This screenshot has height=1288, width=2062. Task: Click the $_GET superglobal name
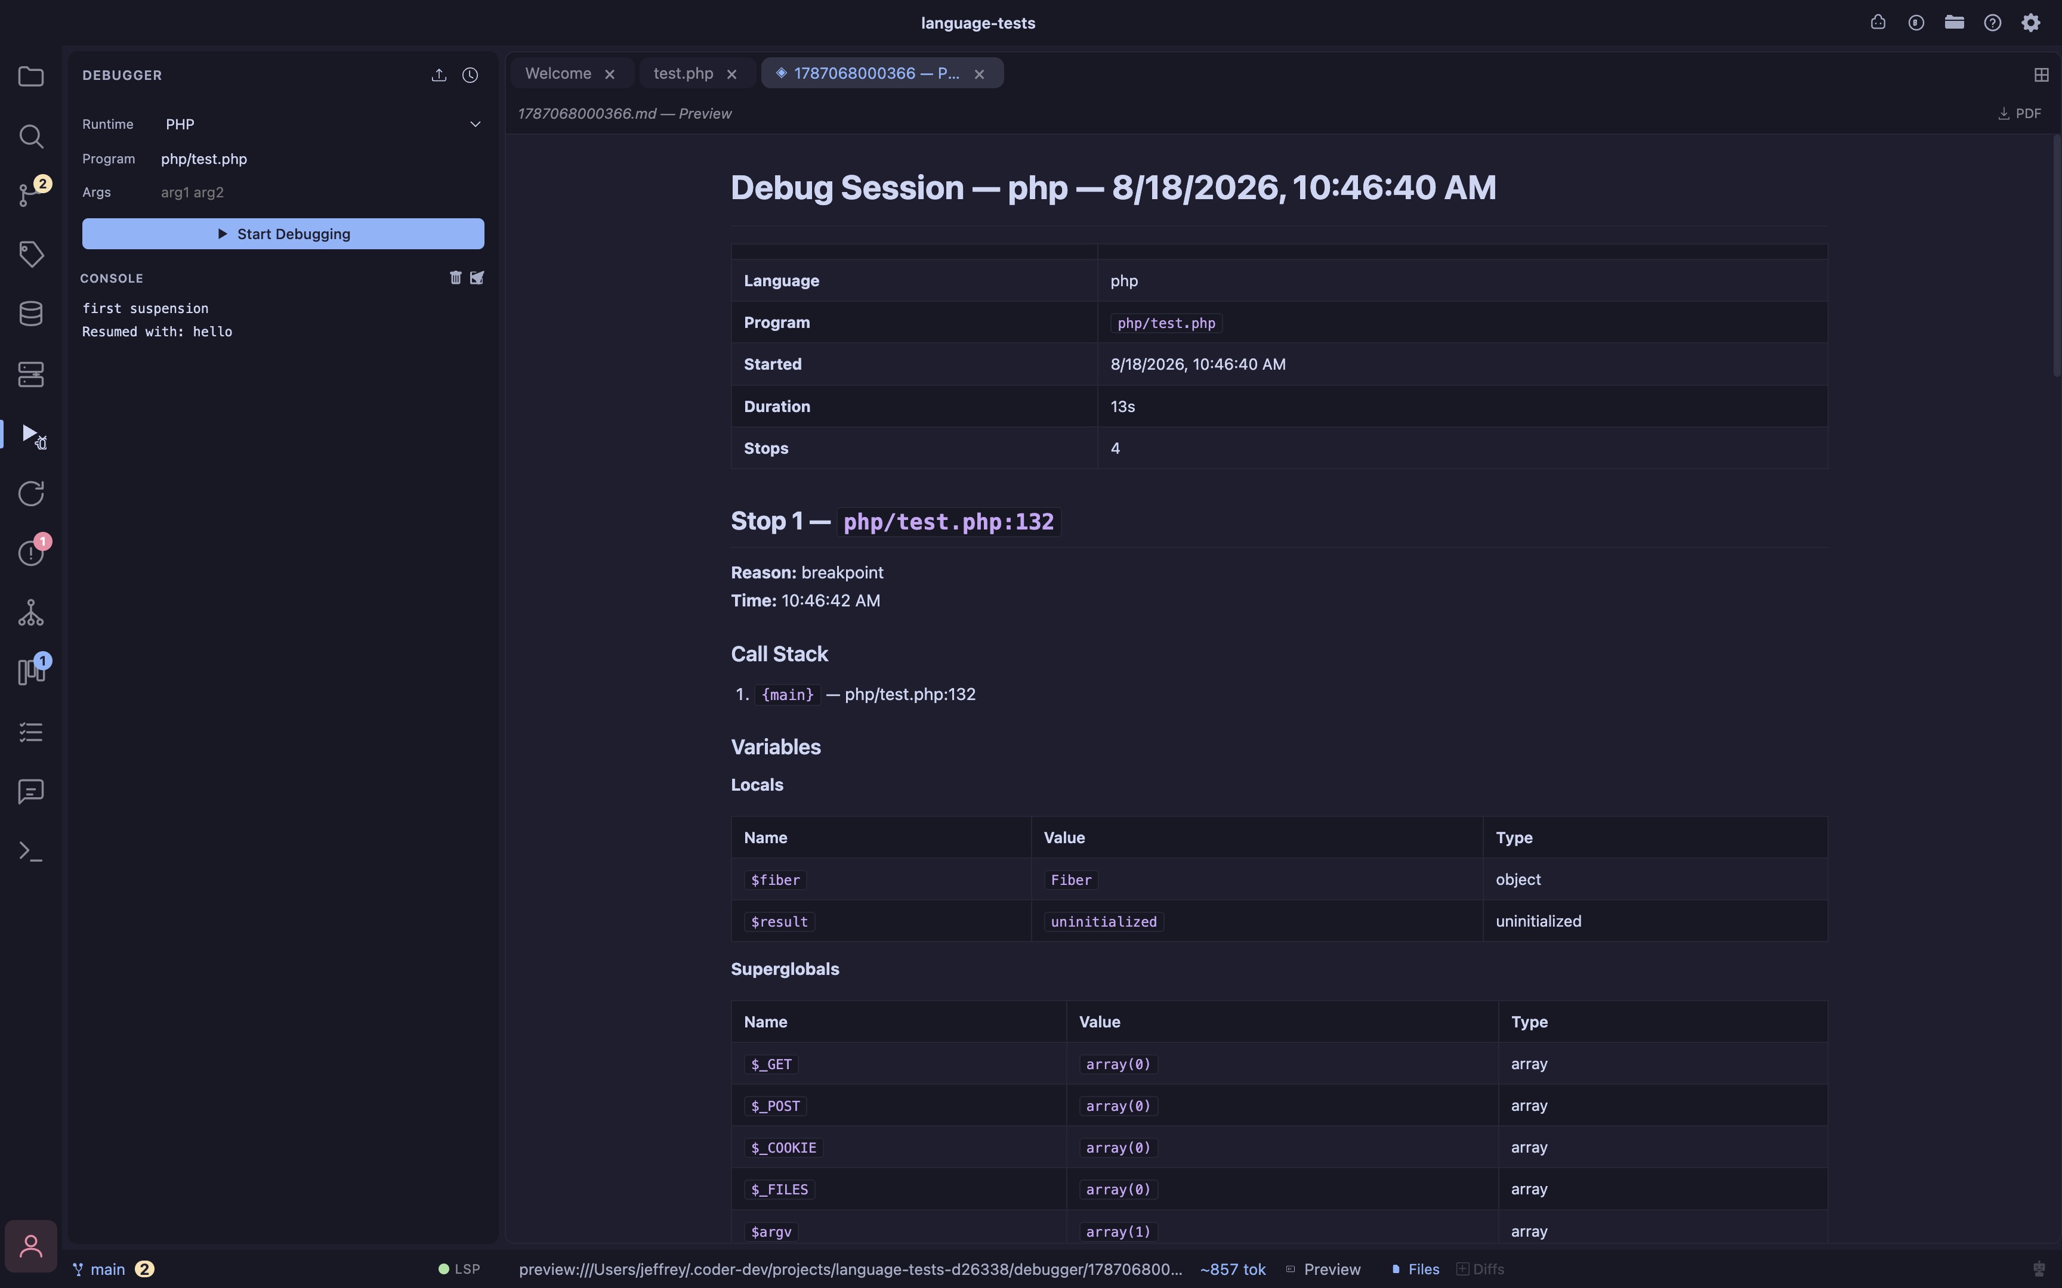point(771,1065)
